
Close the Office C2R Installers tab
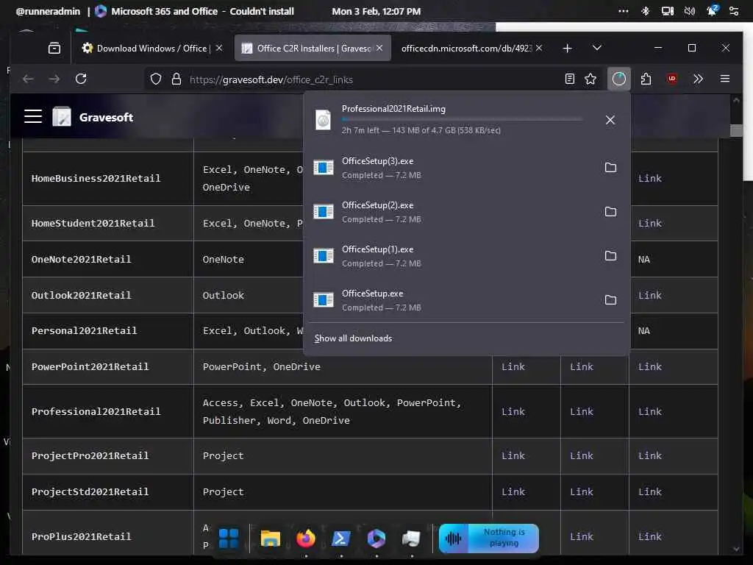[379, 48]
